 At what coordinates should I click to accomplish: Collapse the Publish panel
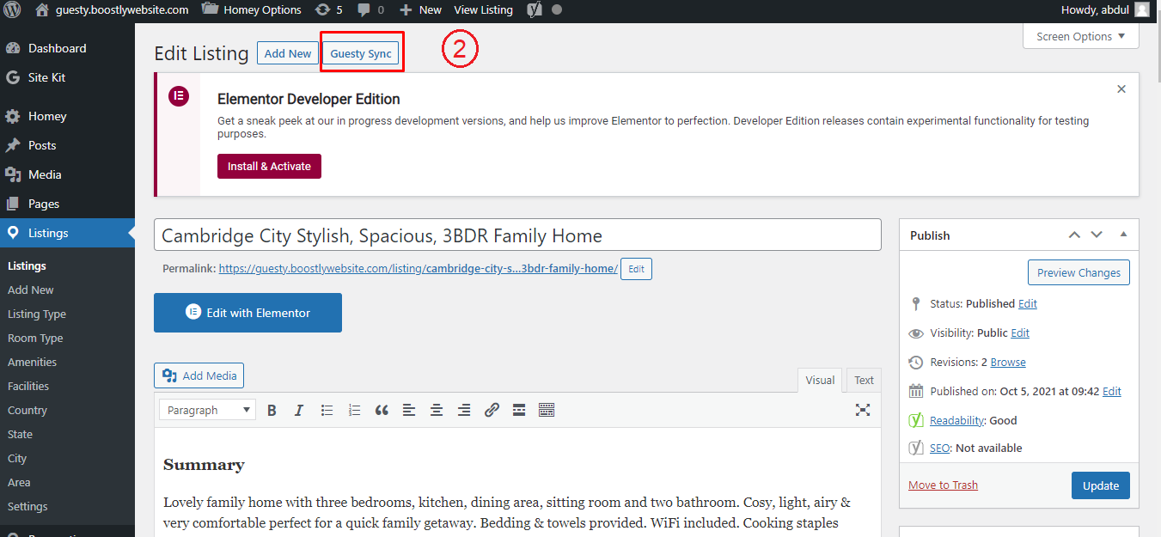pos(1123,235)
